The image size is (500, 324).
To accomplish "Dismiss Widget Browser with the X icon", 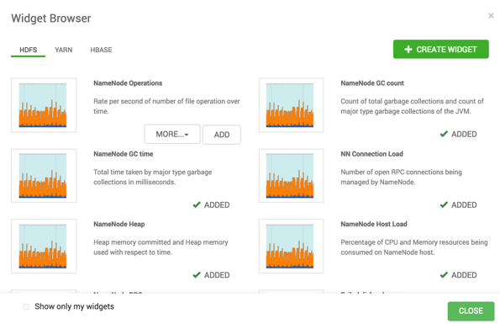I will 491,16.
